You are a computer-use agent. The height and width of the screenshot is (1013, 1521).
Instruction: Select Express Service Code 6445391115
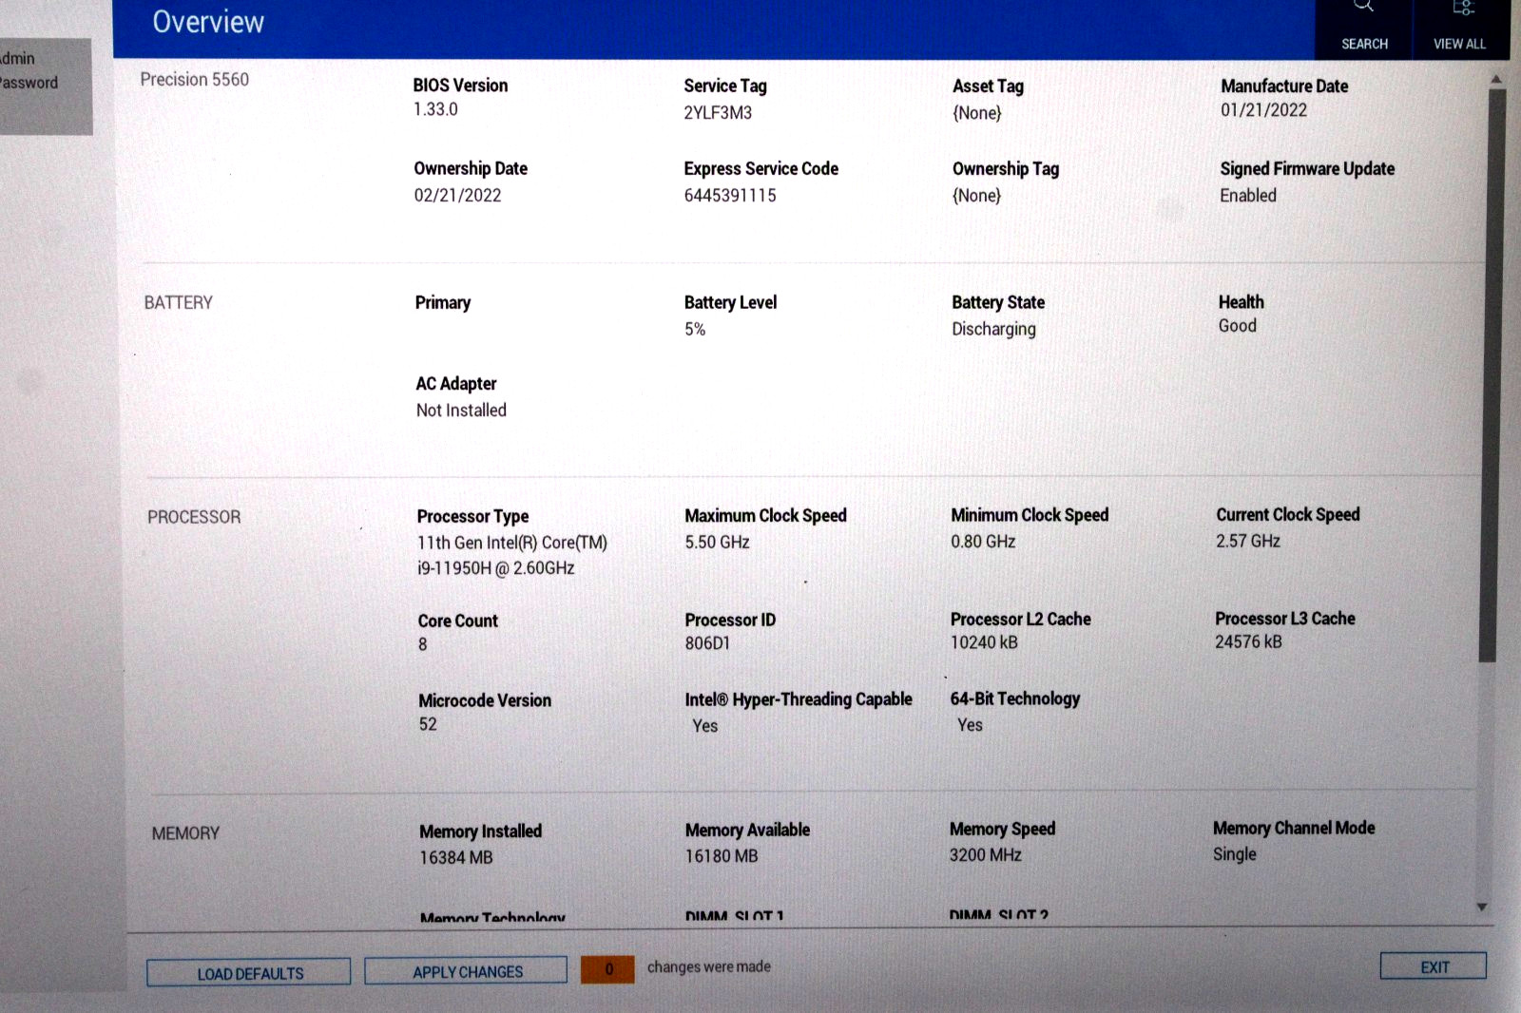point(730,195)
